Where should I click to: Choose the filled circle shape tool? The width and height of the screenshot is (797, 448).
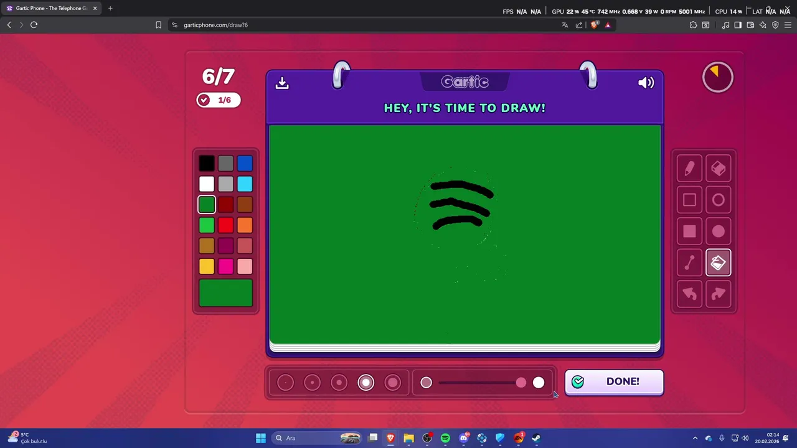(718, 231)
